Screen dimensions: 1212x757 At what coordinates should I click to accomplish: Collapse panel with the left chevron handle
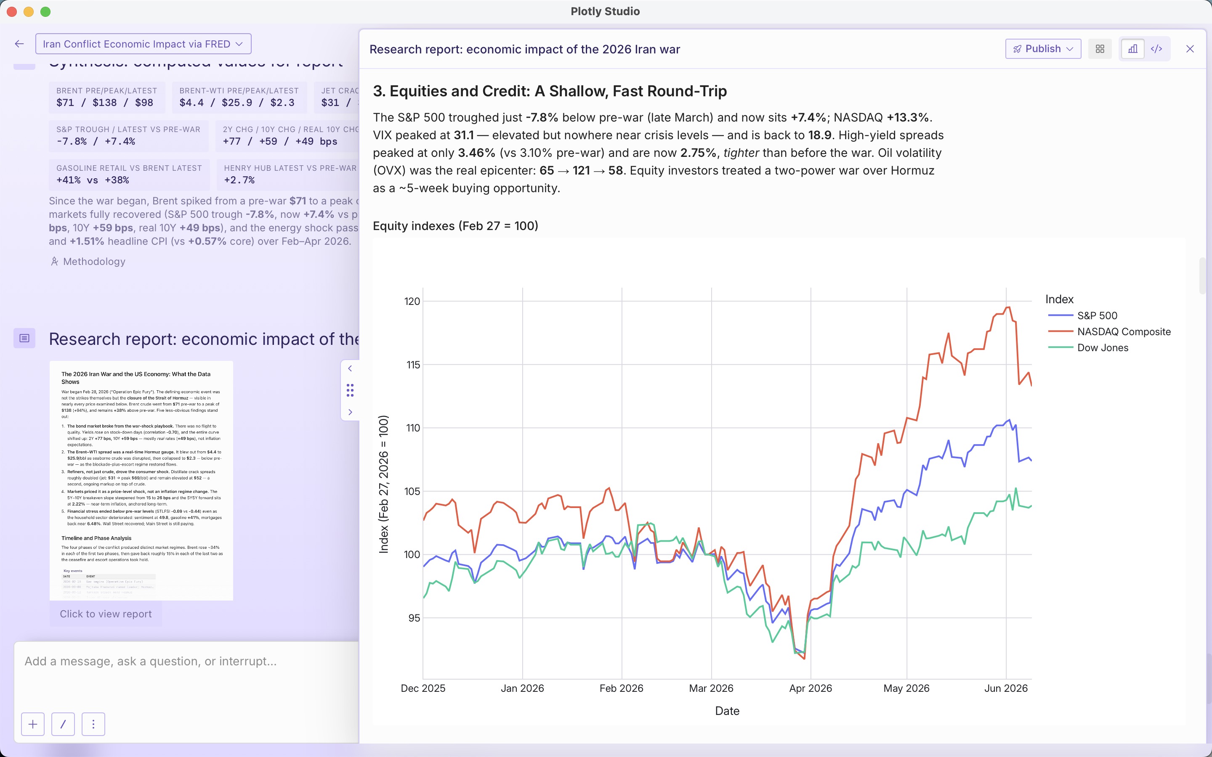point(350,368)
